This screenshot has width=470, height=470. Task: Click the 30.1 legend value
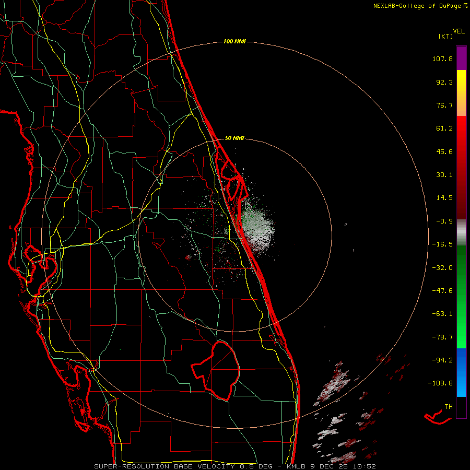[444, 175]
